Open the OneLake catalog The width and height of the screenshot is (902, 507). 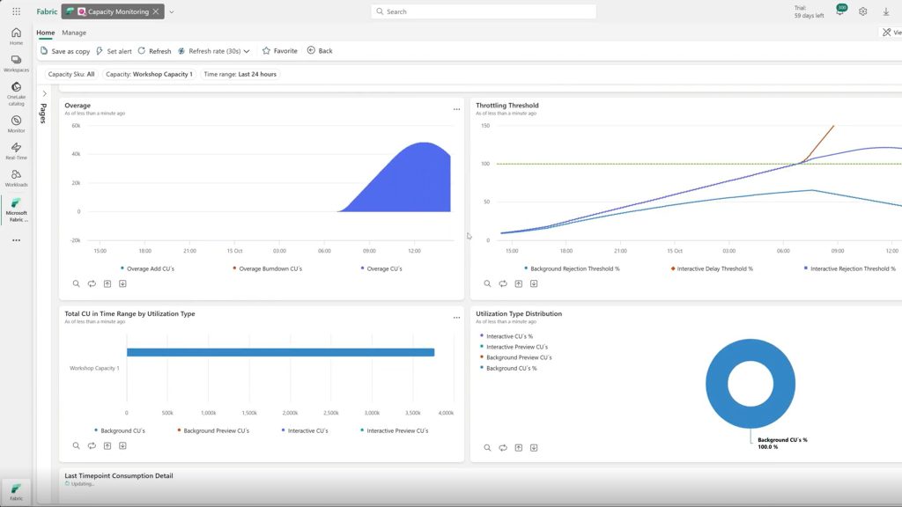click(x=16, y=91)
